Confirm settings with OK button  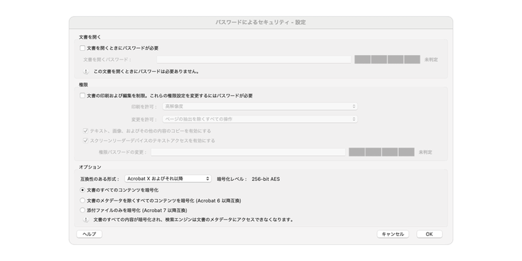[x=429, y=234]
